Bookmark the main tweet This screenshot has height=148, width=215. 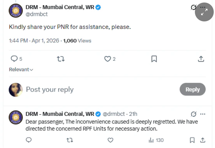click(x=154, y=59)
